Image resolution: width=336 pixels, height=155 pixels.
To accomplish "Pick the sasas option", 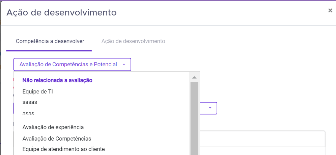I will click(30, 102).
